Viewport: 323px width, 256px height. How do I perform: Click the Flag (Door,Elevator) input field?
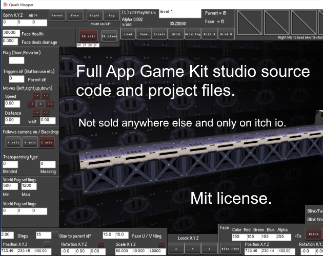pos(16,60)
